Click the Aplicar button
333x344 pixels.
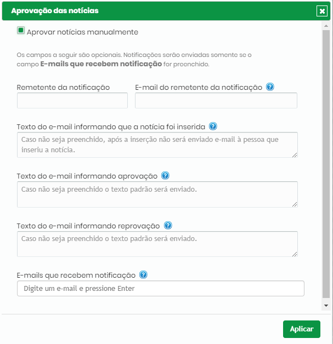pos(302,329)
